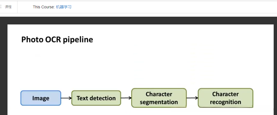Select the Text detection box
This screenshot has width=277, height=115.
[x=96, y=98]
